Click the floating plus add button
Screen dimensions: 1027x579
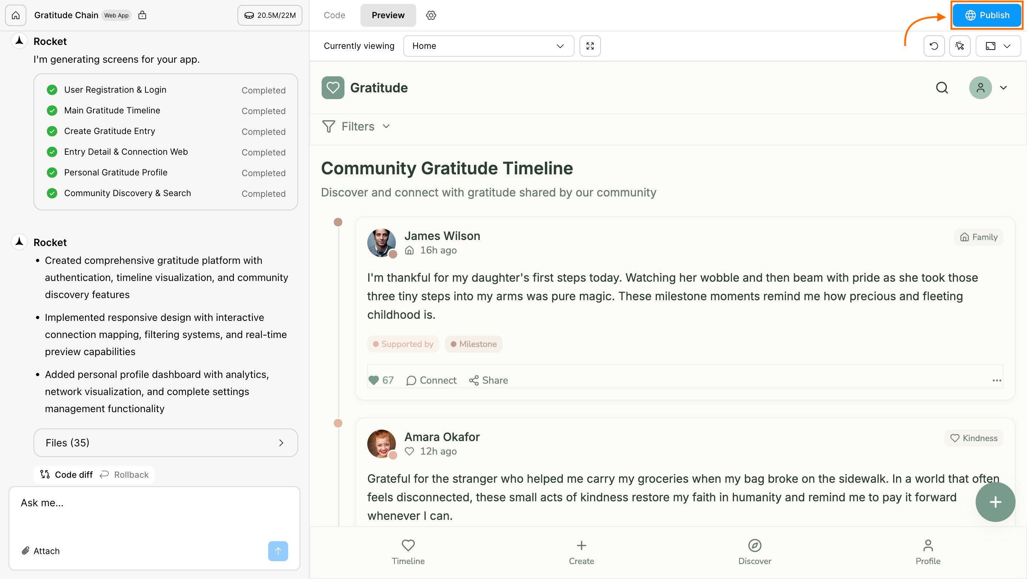click(x=995, y=502)
